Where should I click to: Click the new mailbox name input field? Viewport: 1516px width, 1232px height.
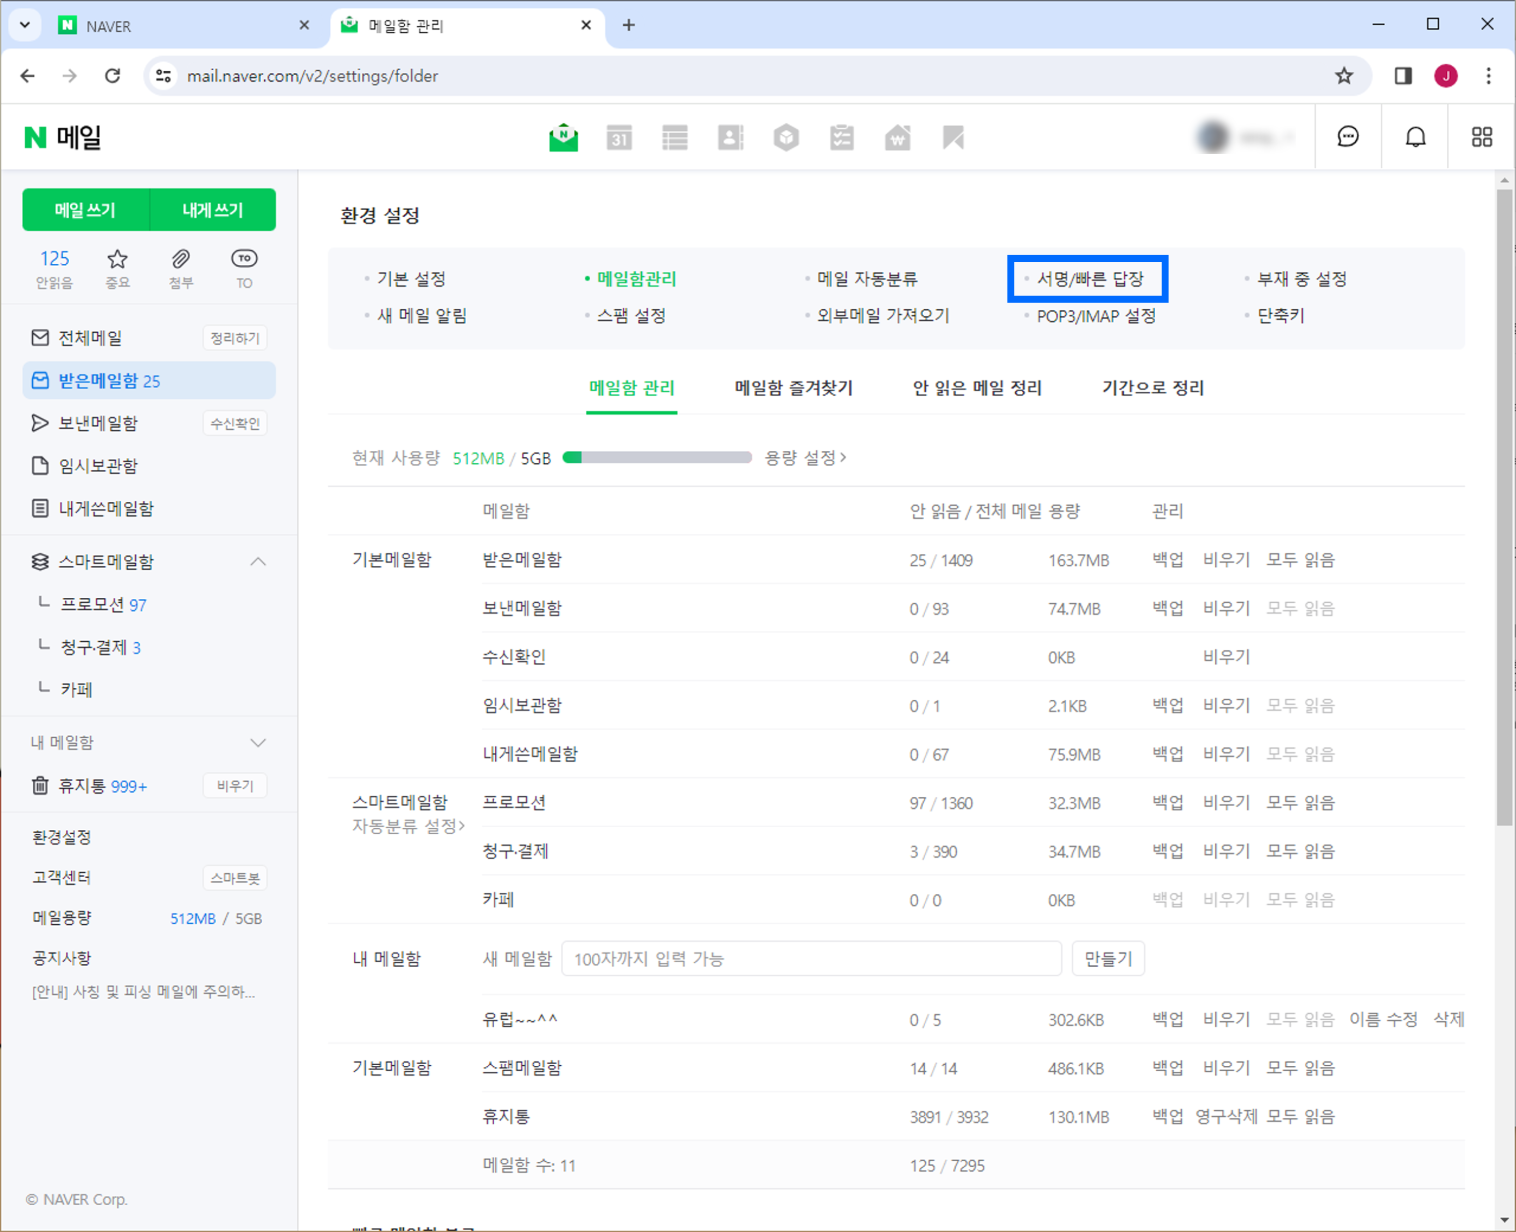tap(811, 959)
